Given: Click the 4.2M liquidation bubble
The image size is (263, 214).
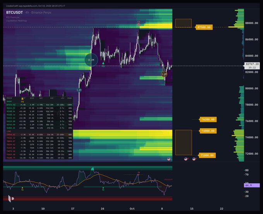Looking at the screenshot, I should 91,60.
